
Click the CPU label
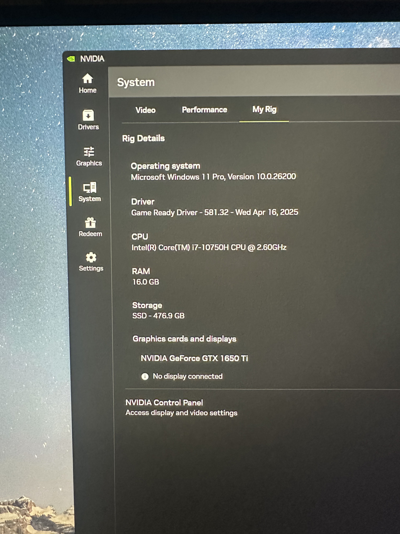140,237
